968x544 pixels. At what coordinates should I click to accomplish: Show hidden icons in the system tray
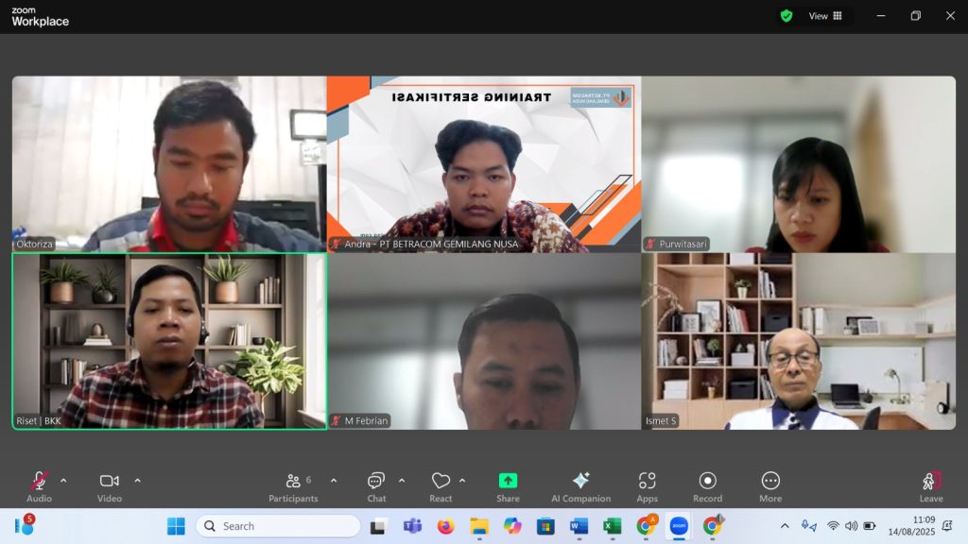coord(784,525)
